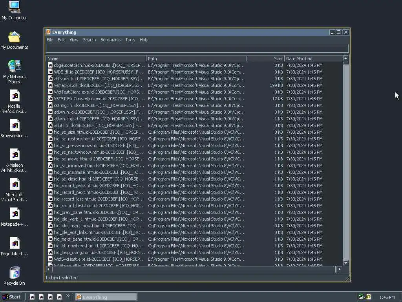Select WDE.dll.id-20EDCBEF result row
This screenshot has width=402, height=302.
coord(194,72)
